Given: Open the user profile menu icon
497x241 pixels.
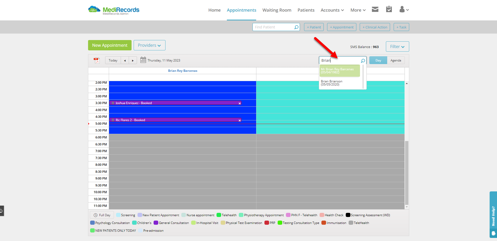Looking at the screenshot, I should [x=404, y=10].
